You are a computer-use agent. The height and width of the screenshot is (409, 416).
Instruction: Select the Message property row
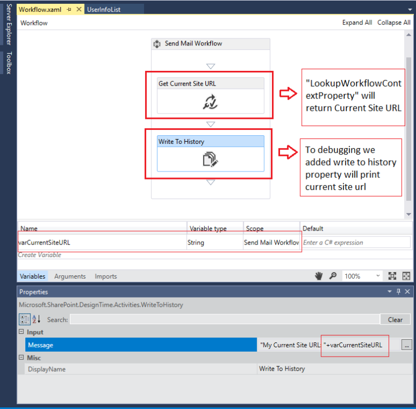point(141,345)
